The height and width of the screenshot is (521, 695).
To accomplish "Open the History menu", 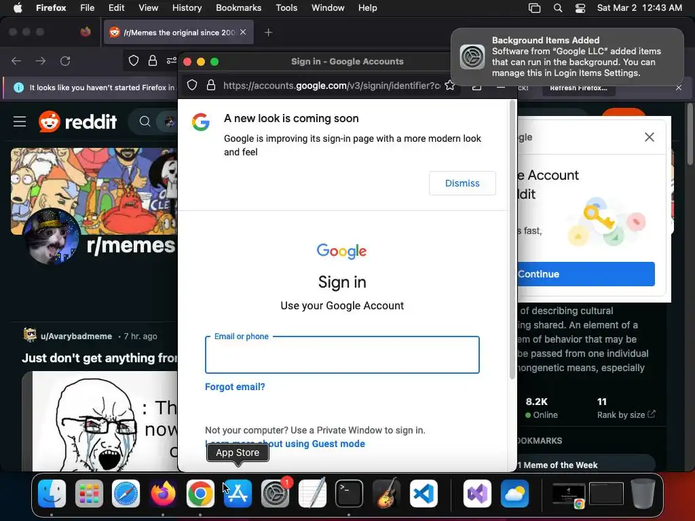I will coord(187,8).
